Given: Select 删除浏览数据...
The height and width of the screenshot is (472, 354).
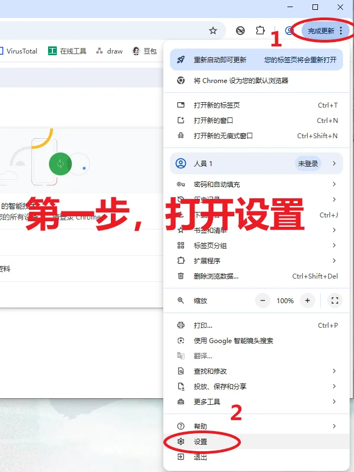Looking at the screenshot, I should tap(256, 276).
